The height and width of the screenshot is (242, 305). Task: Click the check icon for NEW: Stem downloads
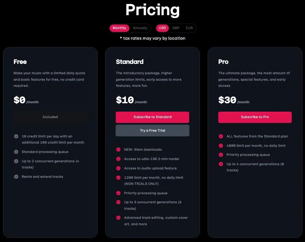click(118, 149)
